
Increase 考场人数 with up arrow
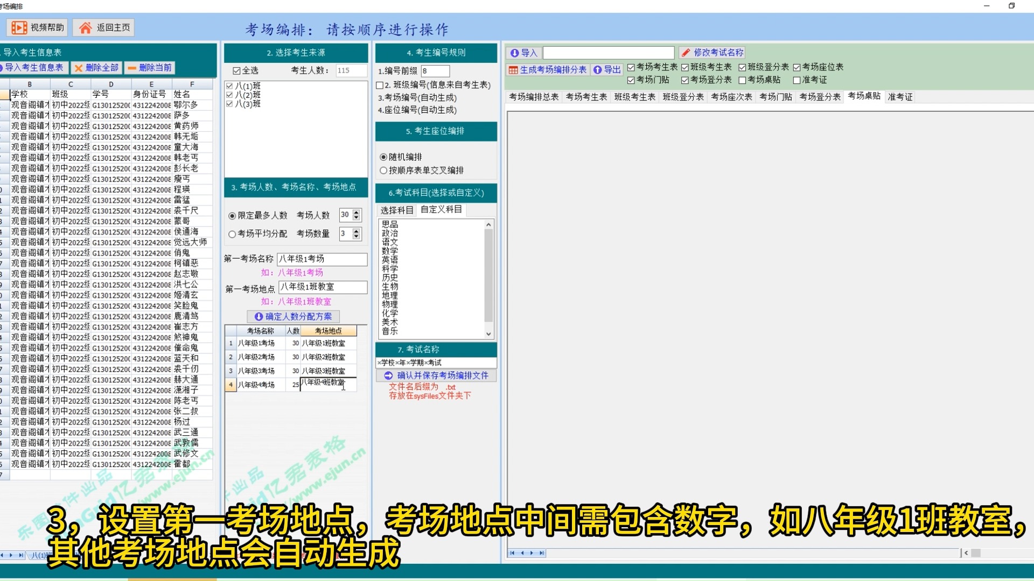coord(356,212)
